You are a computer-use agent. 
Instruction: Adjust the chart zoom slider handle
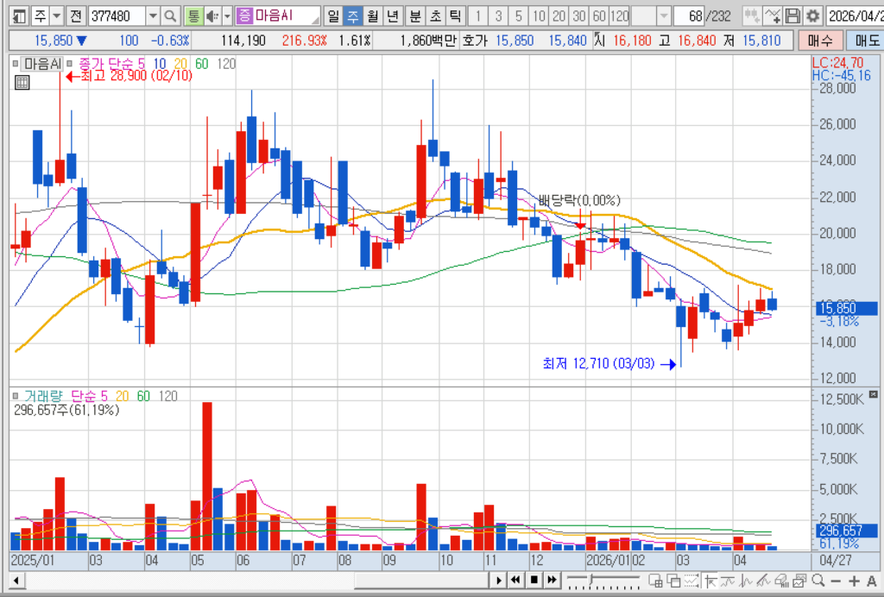[591, 580]
